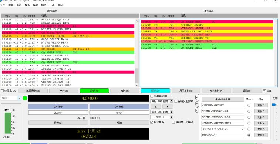Click the 检索(L) lookup button
280x144 pixels.
(58, 123)
